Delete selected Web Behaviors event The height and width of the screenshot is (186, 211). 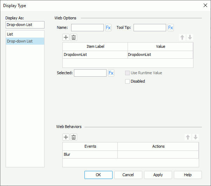click(x=74, y=137)
